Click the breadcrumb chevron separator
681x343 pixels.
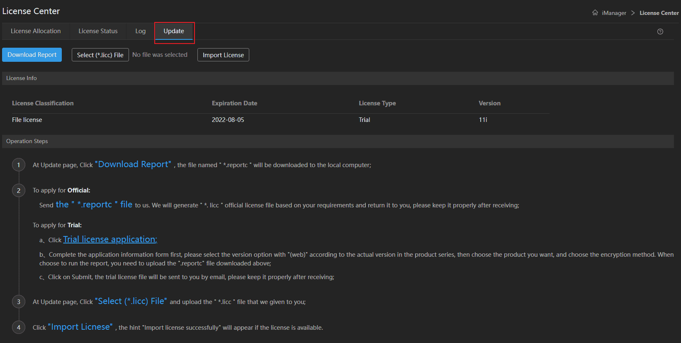click(633, 13)
